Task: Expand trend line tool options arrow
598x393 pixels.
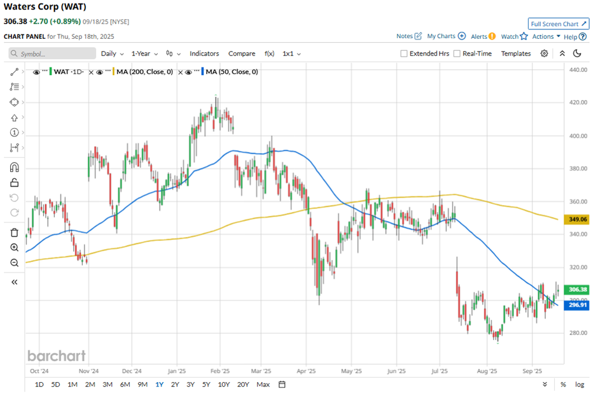Action: pos(23,72)
